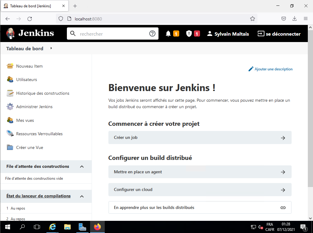313x233 pixels.
Task: Click the Créer une Vue folder icon
Action: tap(10, 147)
